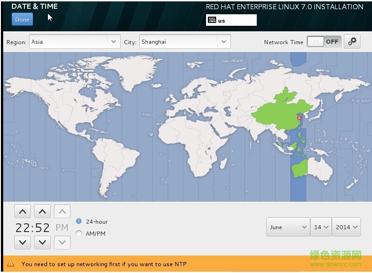
Task: Click the disabled AM/PM up arrow
Action: click(x=62, y=212)
